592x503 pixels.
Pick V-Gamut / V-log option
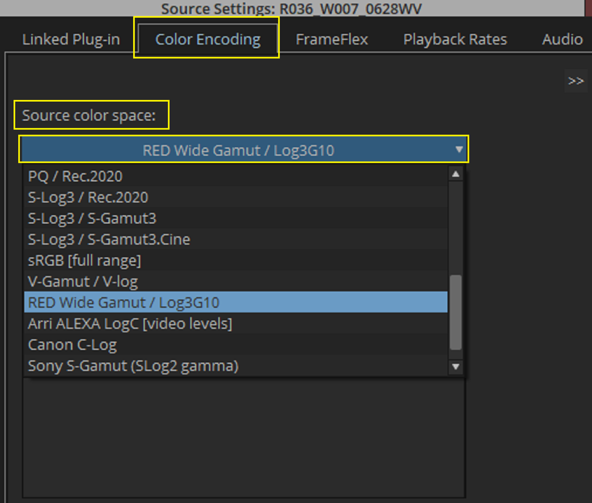236,282
